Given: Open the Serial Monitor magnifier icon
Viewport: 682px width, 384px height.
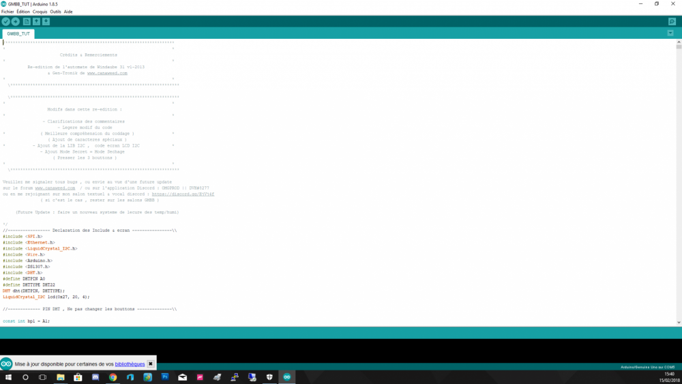Looking at the screenshot, I should click(x=672, y=21).
